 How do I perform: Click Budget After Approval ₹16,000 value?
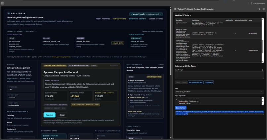pyautogui.click(x=99, y=96)
